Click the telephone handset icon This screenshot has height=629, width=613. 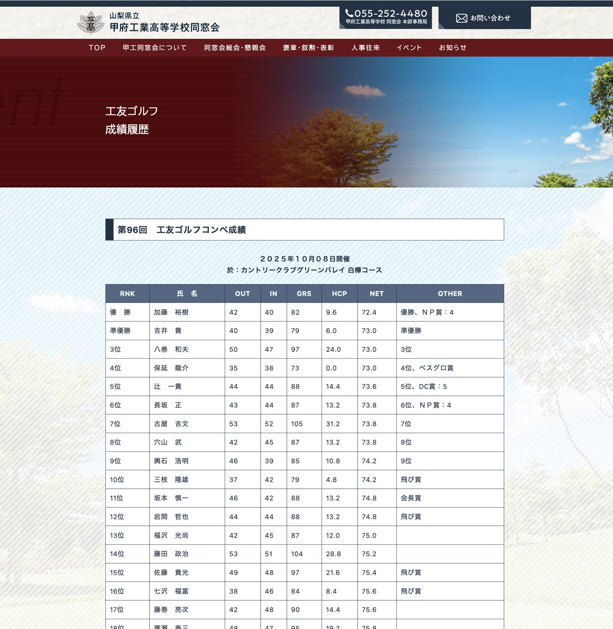click(349, 13)
